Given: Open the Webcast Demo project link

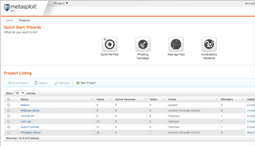Looking at the screenshot, I should point(30,110).
